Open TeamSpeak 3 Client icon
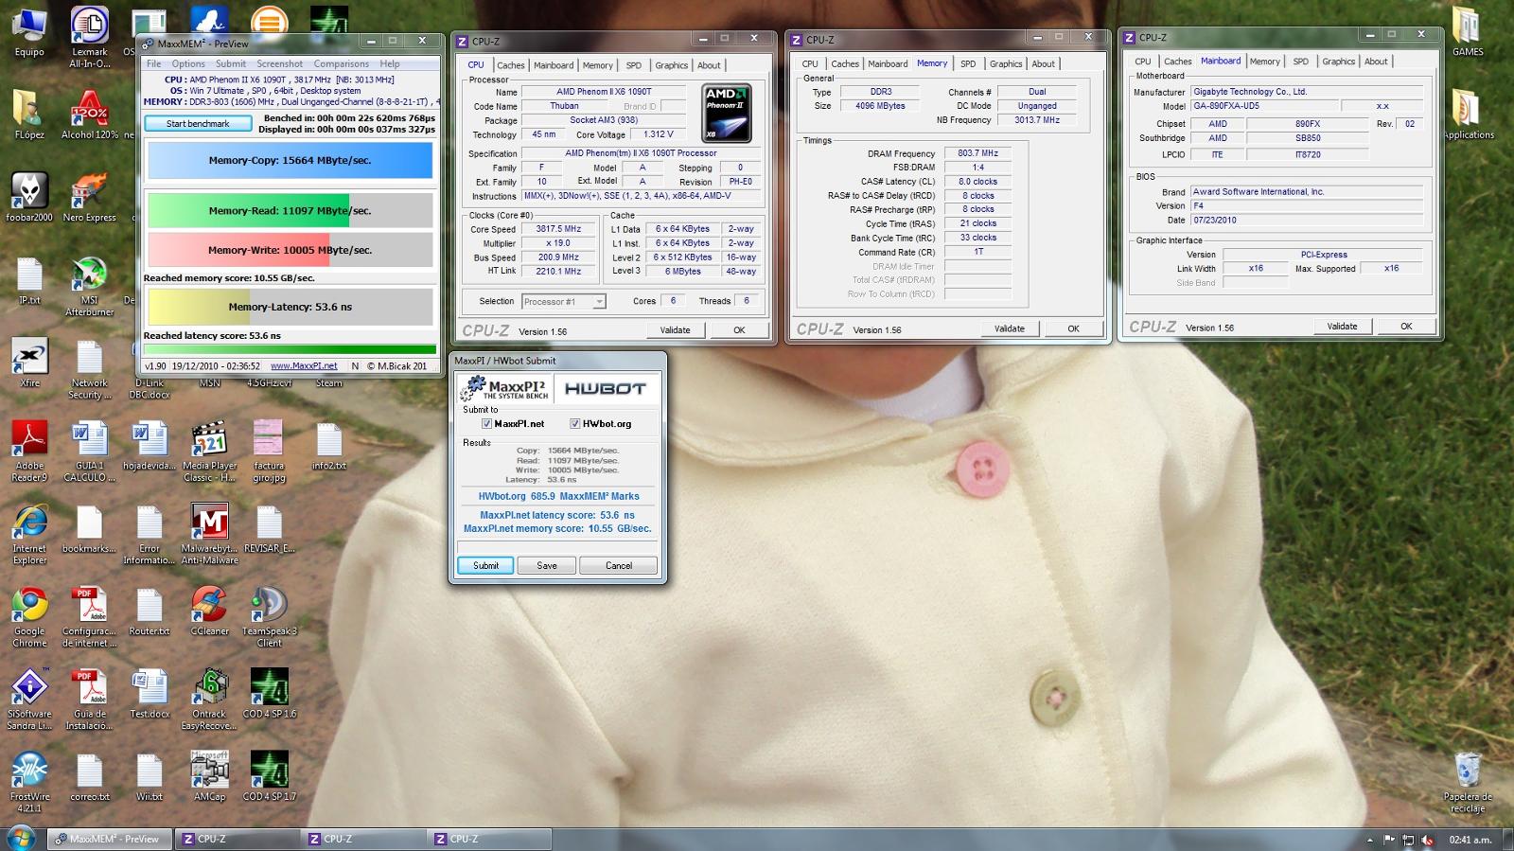 point(269,617)
